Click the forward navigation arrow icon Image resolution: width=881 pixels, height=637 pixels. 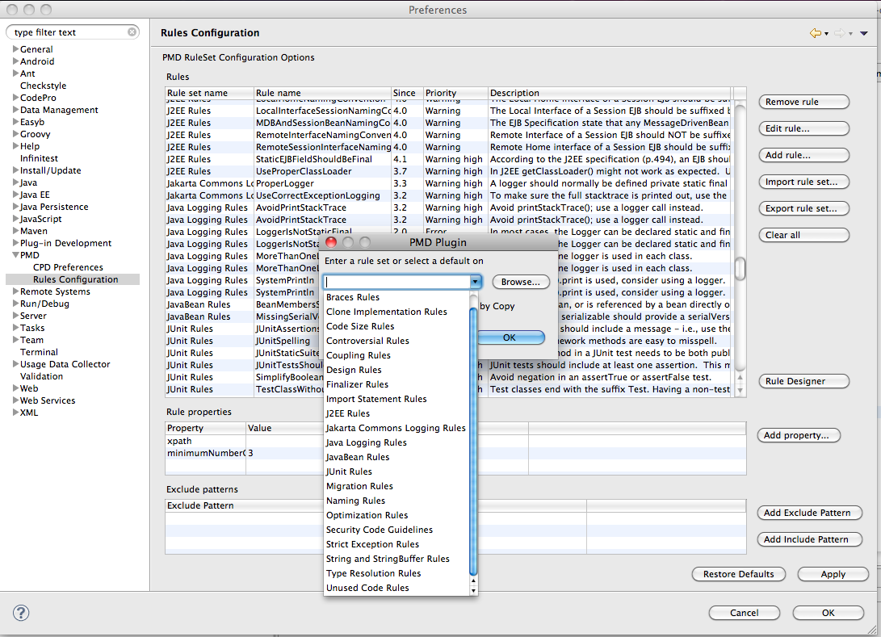tap(840, 33)
